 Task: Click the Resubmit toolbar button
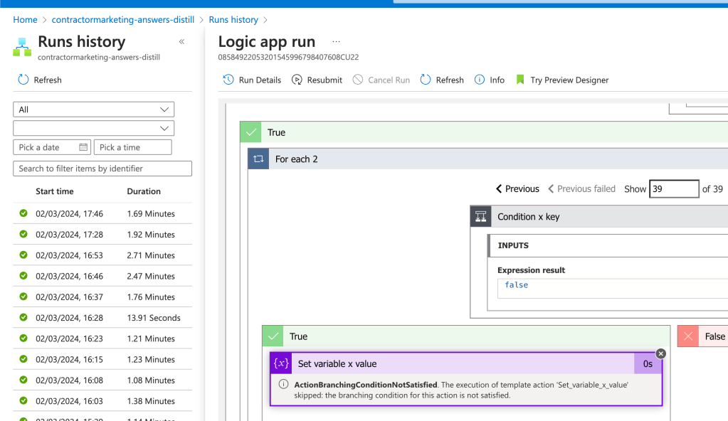[x=317, y=80]
